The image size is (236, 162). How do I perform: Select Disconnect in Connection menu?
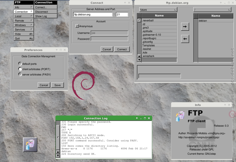[46, 11]
